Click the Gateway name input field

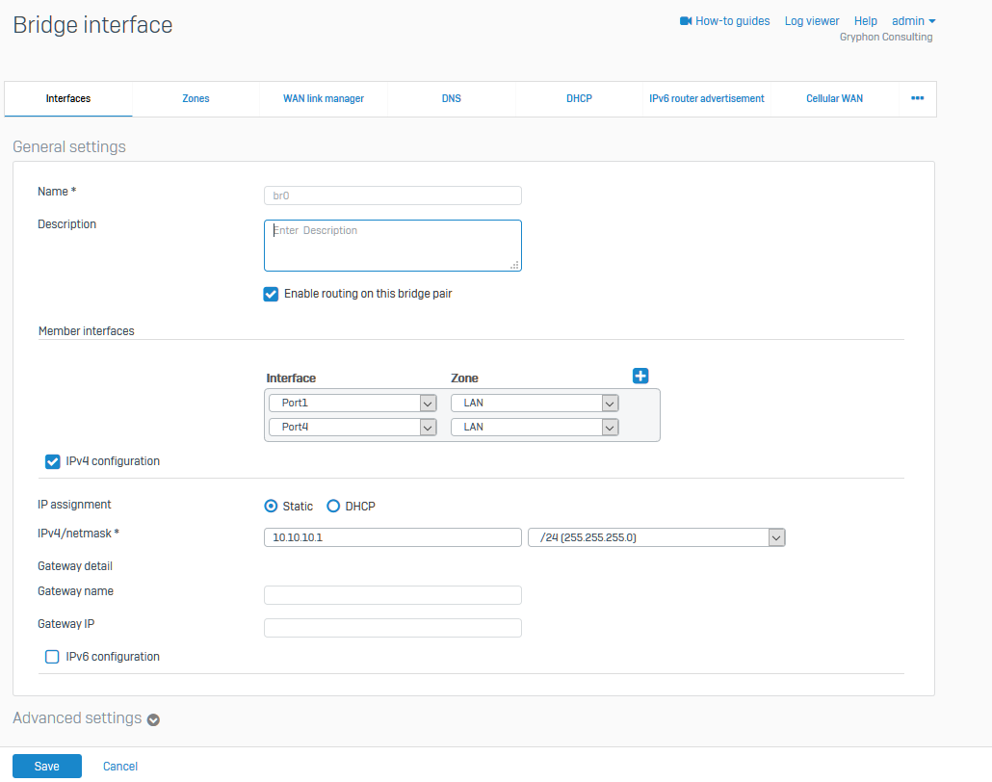tap(393, 595)
